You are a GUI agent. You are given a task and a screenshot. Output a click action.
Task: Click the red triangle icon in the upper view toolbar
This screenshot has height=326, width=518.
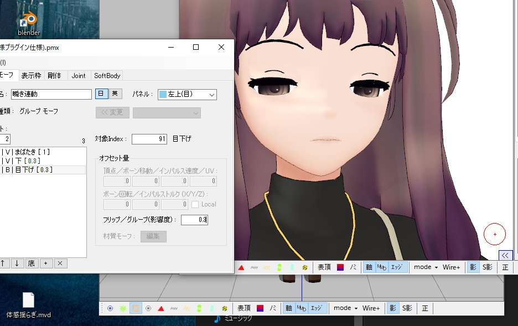(241, 267)
